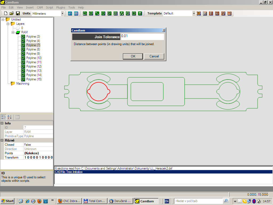The height and width of the screenshot is (205, 273).
Task: Switch property grid to alphabetical sort
Action: [10, 117]
